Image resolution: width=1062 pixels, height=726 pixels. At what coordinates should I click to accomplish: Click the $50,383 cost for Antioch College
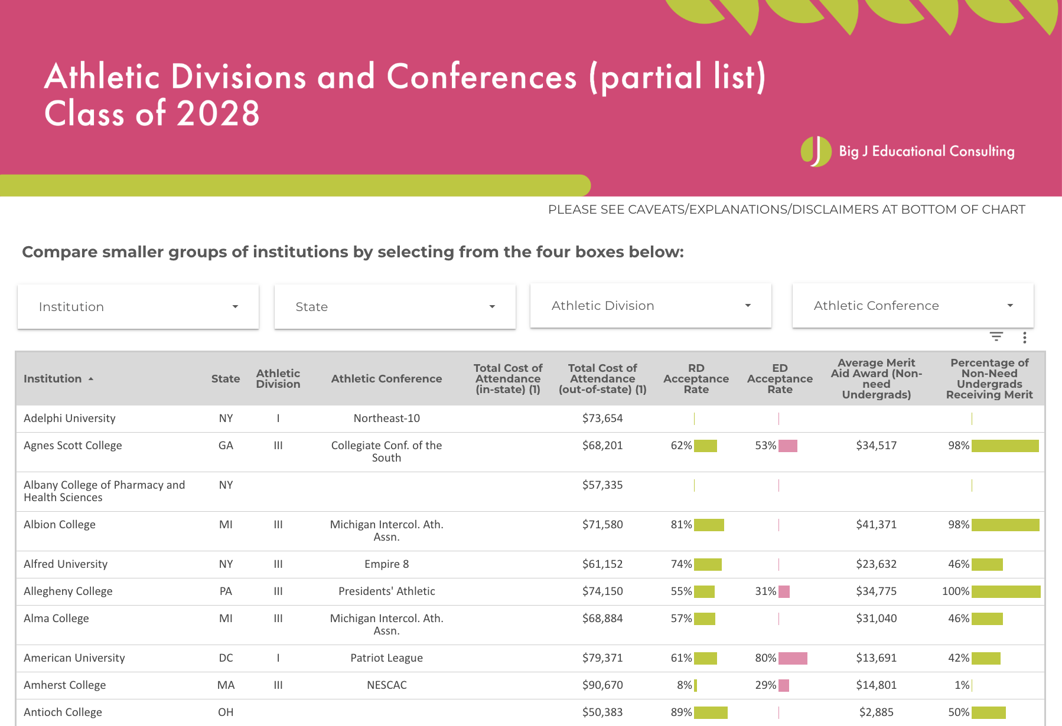coord(602,712)
